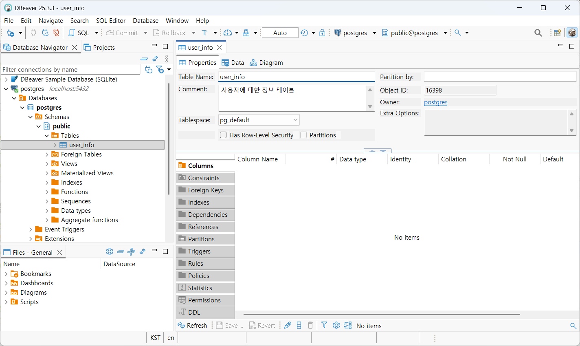Click the Auto commit mode field

click(280, 33)
